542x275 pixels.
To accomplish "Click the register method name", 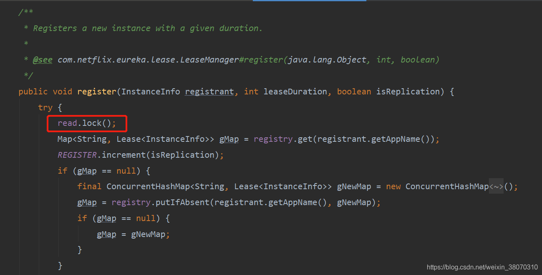I will pyautogui.click(x=97, y=92).
